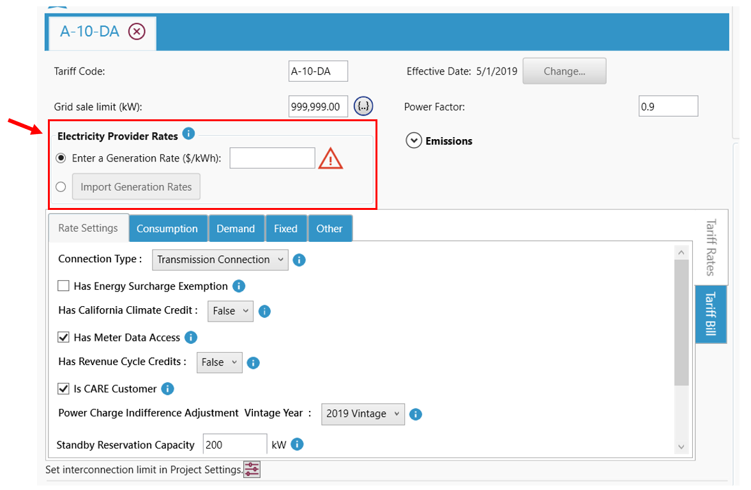Image resolution: width=751 pixels, height=490 pixels.
Task: Click info icon beside Connection Type
Action: click(x=299, y=260)
